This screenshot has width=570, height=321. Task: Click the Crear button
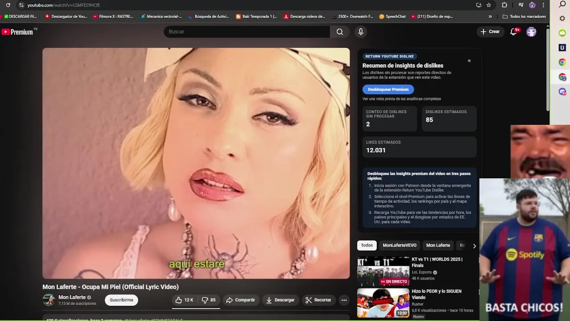pyautogui.click(x=490, y=32)
